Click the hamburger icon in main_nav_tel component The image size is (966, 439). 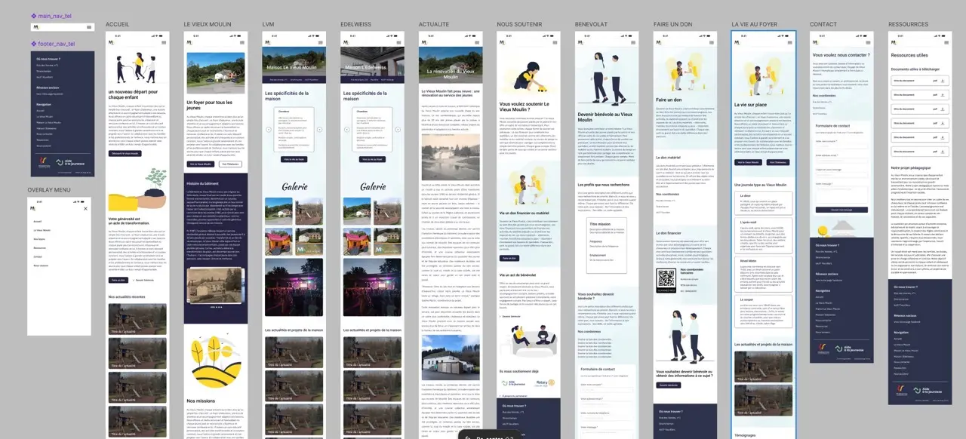[89, 27]
